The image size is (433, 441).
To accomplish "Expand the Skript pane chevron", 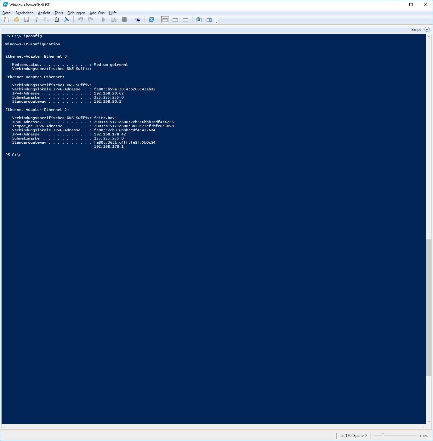I will tap(427, 29).
